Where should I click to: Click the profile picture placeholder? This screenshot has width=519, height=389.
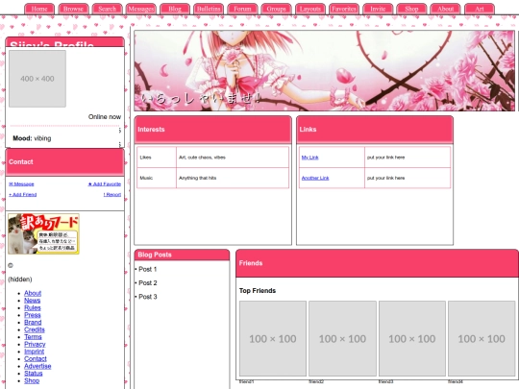coord(37,79)
